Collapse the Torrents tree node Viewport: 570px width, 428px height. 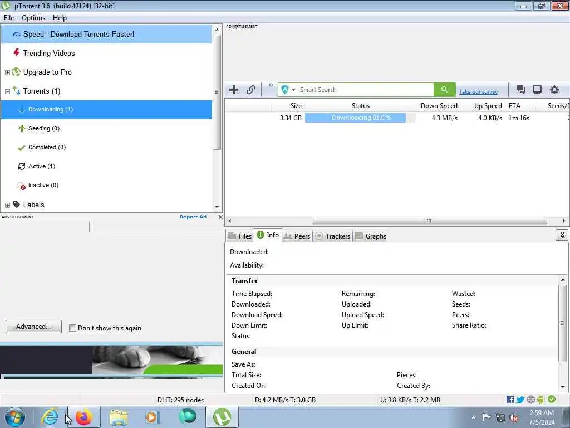(7, 91)
